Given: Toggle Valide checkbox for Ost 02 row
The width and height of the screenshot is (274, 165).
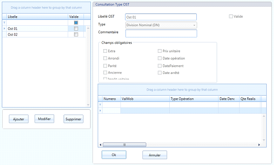Looking at the screenshot, I should coord(76,34).
